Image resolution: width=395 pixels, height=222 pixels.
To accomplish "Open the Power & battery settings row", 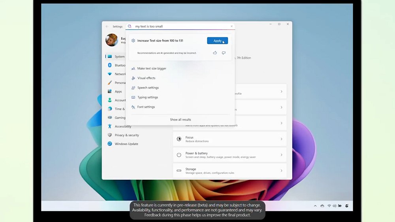I will (x=229, y=155).
